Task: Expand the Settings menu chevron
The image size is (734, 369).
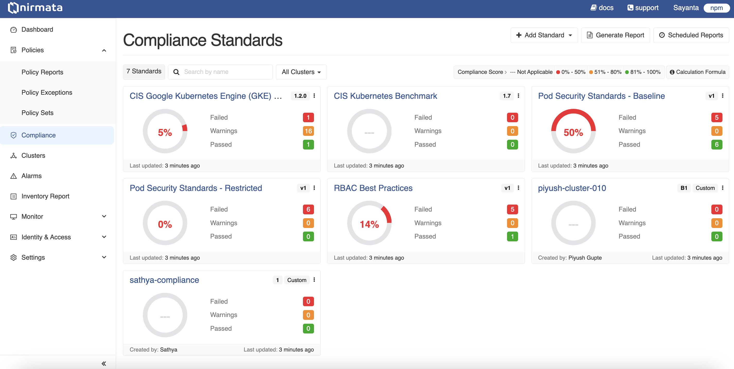Action: (104, 257)
